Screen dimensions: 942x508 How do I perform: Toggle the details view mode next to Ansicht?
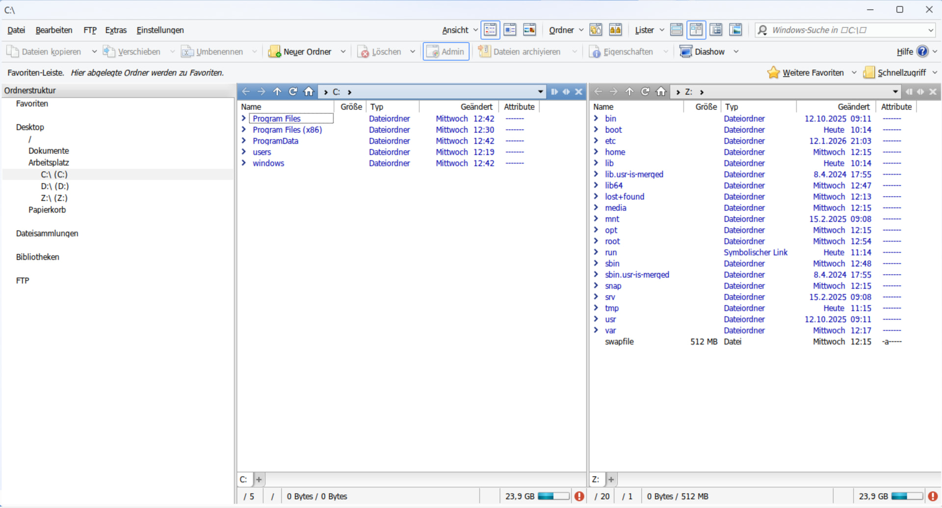(x=490, y=30)
